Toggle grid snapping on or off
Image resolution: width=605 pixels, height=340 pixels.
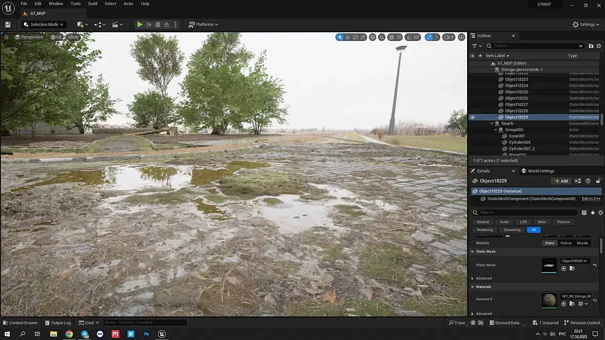pos(391,37)
